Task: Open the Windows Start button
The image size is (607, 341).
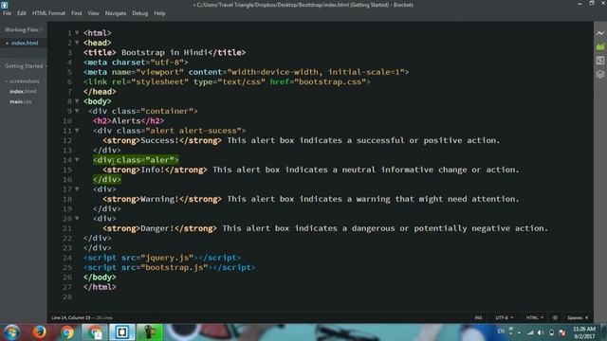Action: tap(11, 332)
